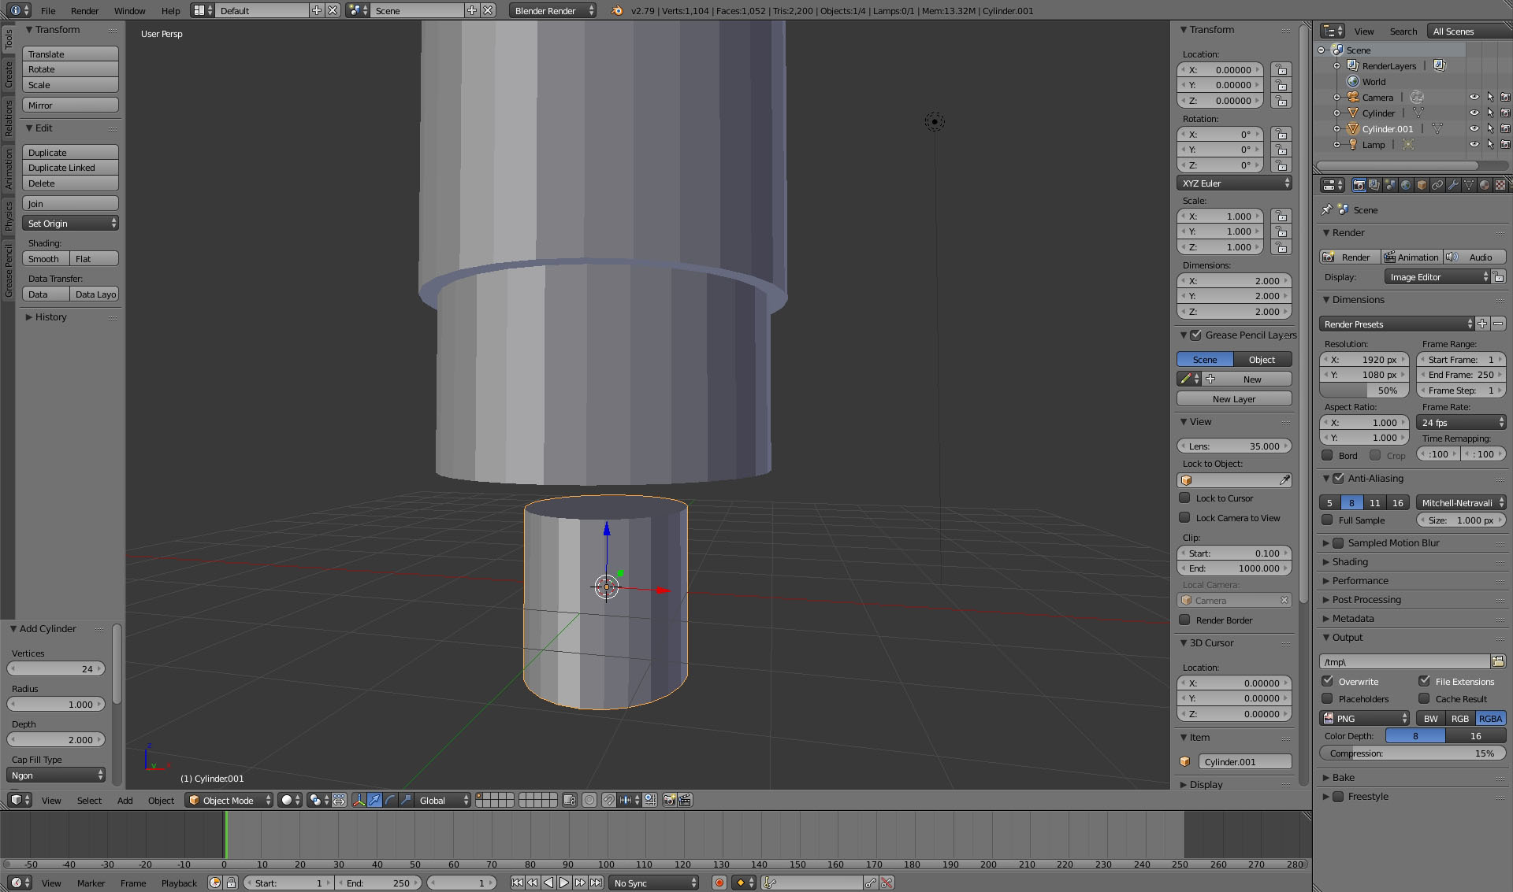The height and width of the screenshot is (892, 1513).
Task: Toggle renderability camera icon for Lamp row
Action: pyautogui.click(x=1505, y=145)
